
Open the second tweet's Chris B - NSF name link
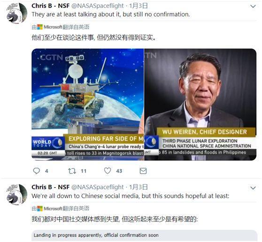point(50,187)
